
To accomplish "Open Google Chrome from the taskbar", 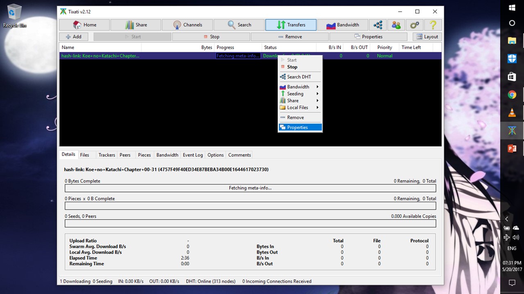I will point(512,95).
